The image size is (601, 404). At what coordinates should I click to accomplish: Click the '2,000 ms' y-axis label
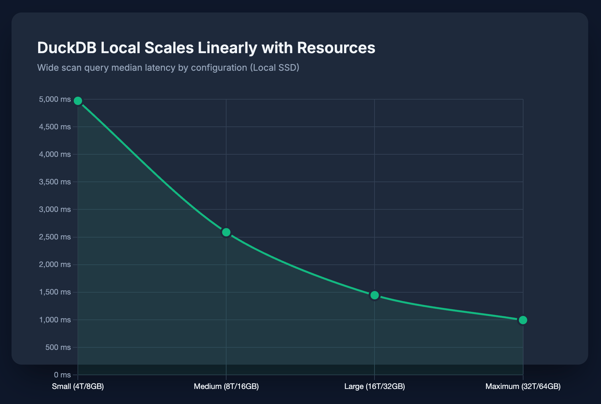coord(55,264)
